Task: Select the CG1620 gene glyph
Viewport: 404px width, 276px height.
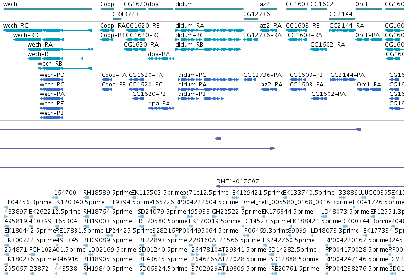Action: tap(135, 9)
